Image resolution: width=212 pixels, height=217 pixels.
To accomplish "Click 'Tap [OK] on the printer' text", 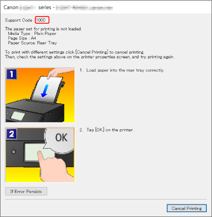I will coord(110,130).
